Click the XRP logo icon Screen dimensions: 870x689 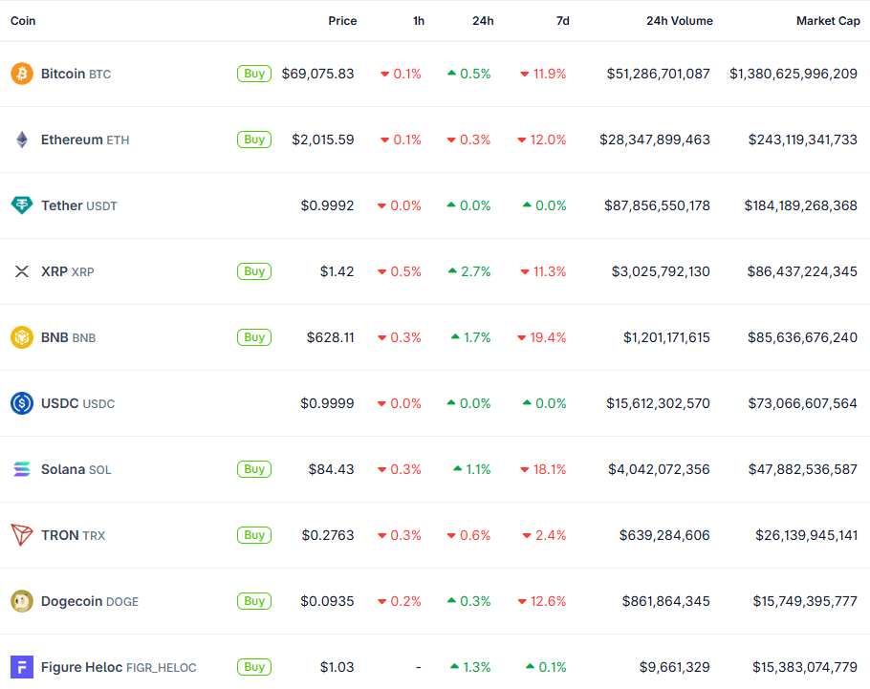[x=21, y=271]
